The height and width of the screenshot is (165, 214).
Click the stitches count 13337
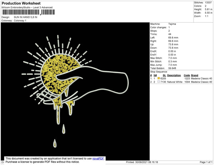point(208,2)
